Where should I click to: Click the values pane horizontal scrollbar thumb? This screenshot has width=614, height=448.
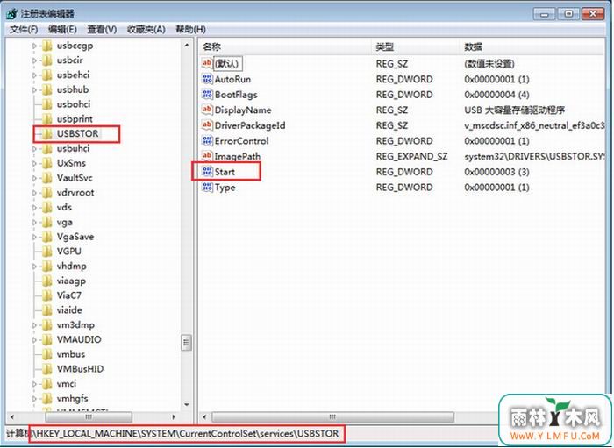[332, 417]
